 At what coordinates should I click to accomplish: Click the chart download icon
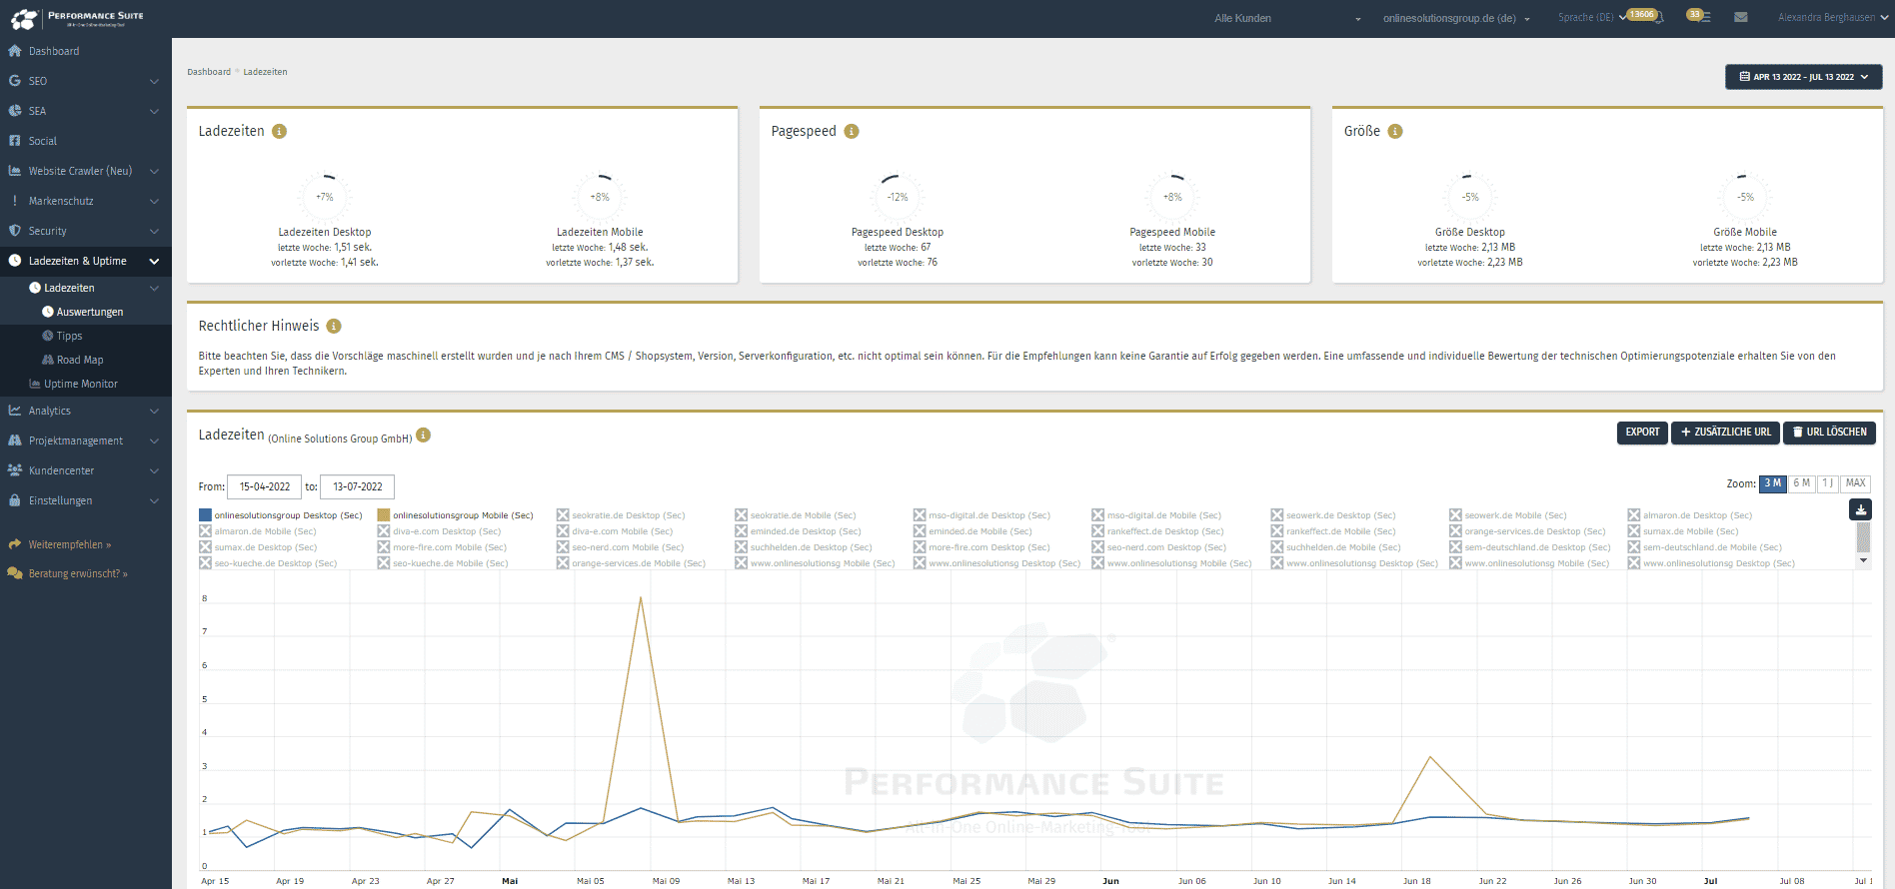click(x=1860, y=509)
